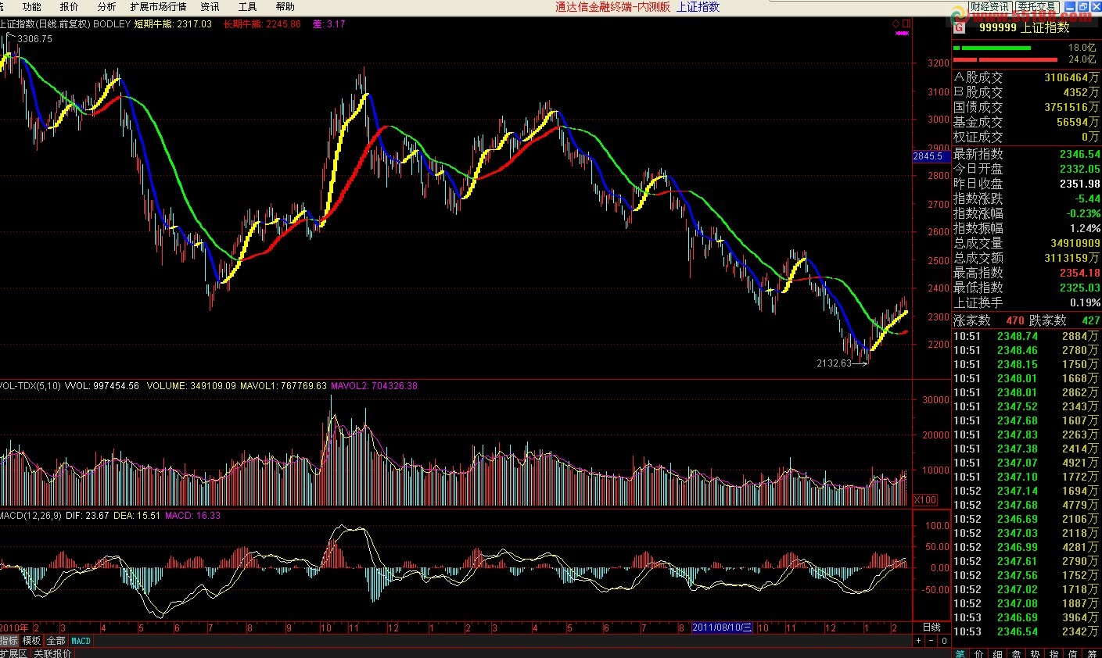Select the MACD indicator tab
This screenshot has height=658, width=1102.
click(81, 641)
